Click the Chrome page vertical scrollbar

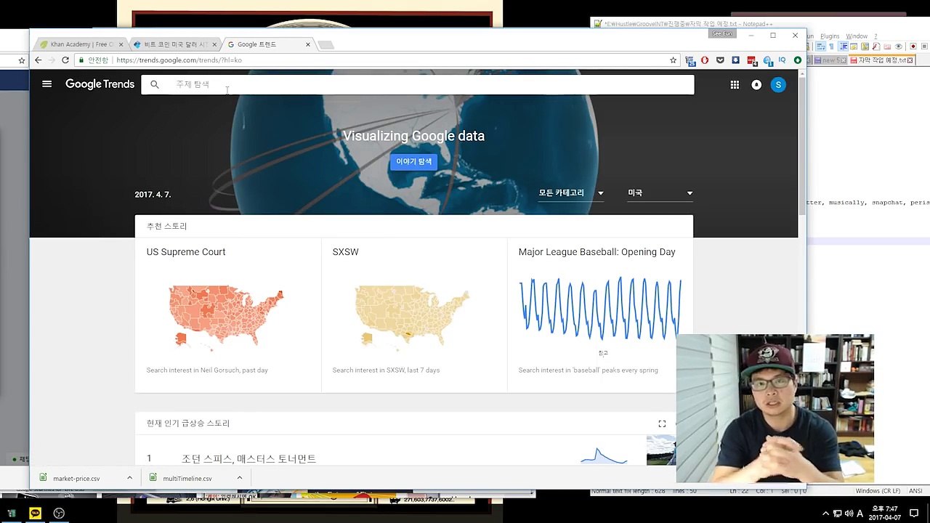pos(802,145)
